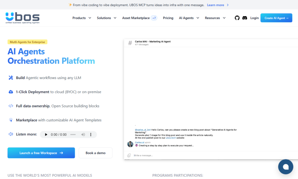Open the ubos.tech link in chat
The height and width of the screenshot is (179, 298).
coord(171,138)
